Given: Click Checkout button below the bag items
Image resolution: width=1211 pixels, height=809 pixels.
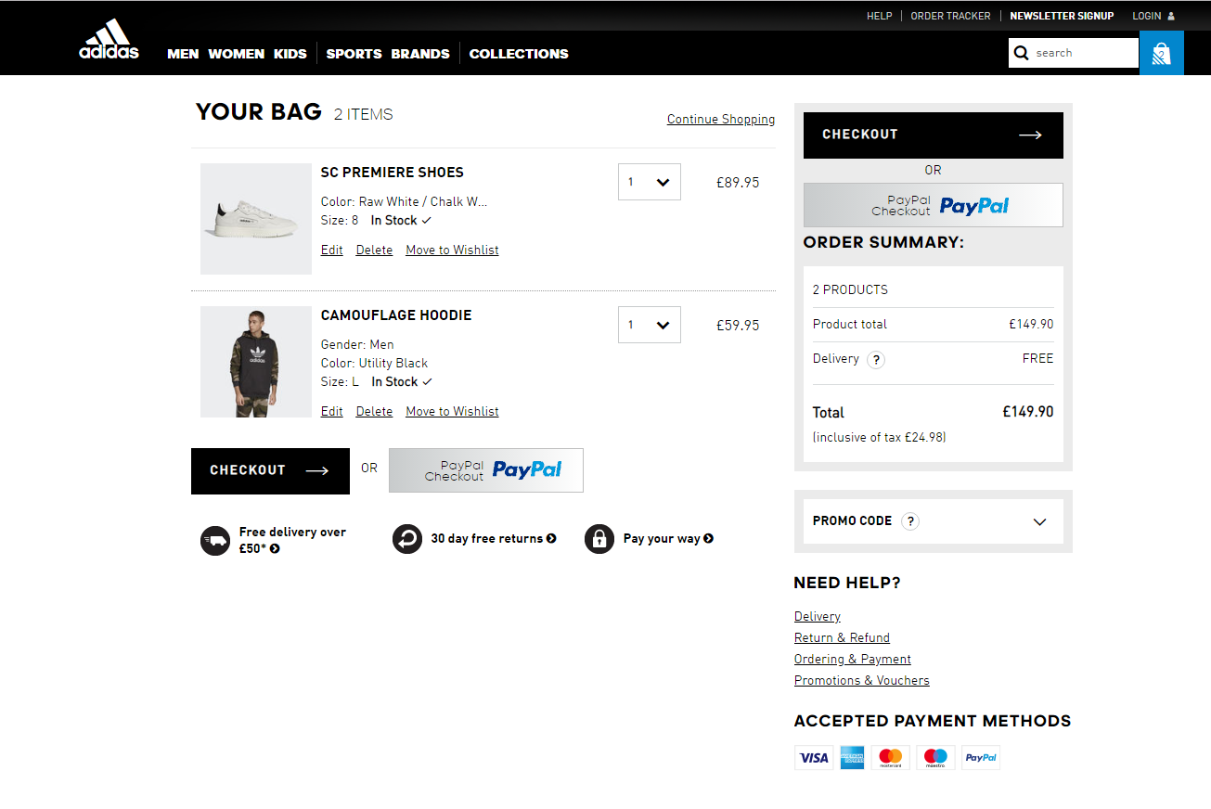Looking at the screenshot, I should (x=270, y=471).
